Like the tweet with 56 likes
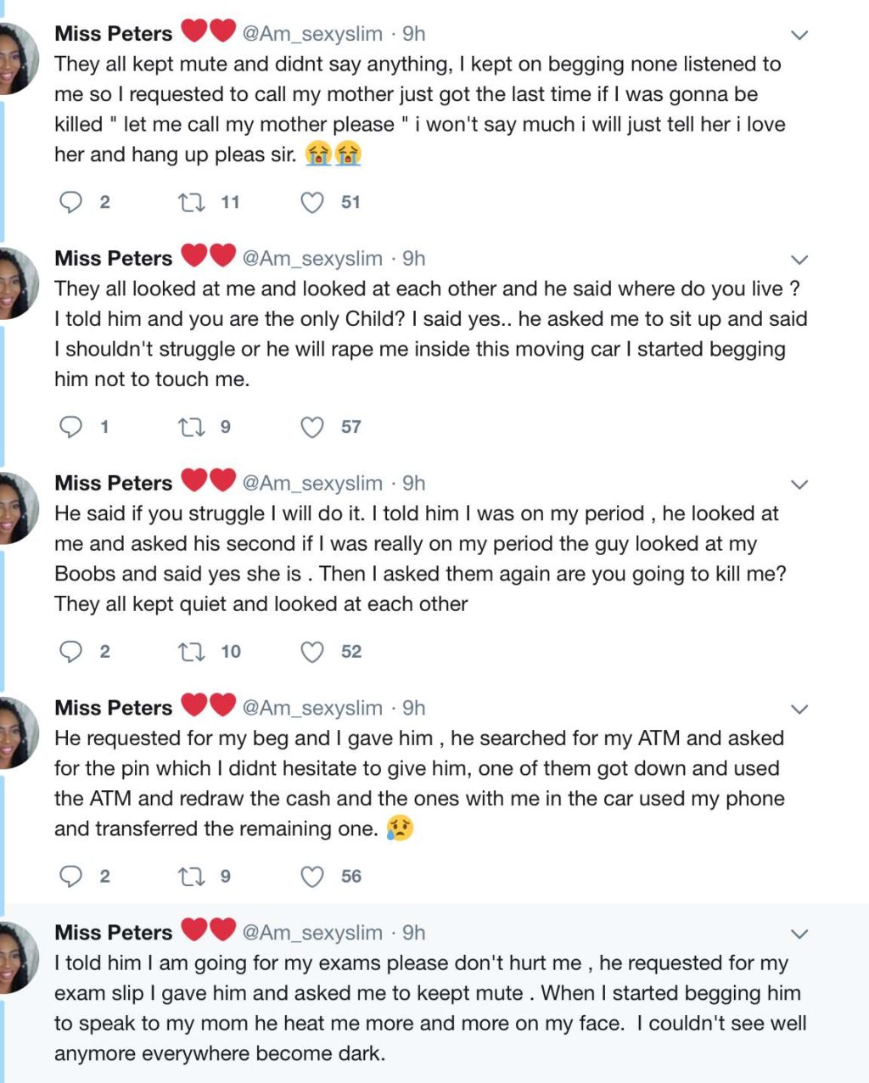 (x=312, y=876)
